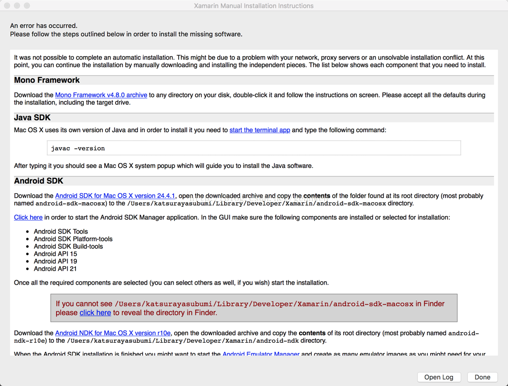Open the Mono Framework v4.8.0 archive link

click(x=101, y=95)
